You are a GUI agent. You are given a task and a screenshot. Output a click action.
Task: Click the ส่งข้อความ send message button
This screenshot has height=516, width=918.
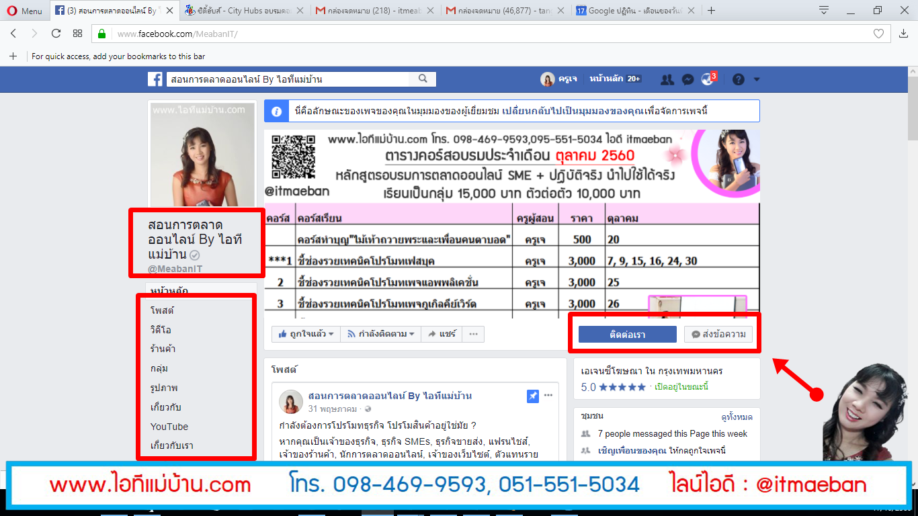(718, 334)
